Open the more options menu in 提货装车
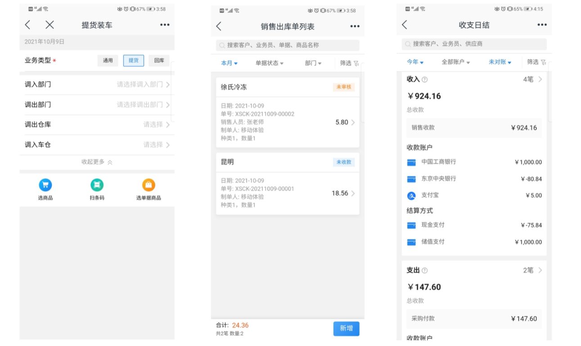 pyautogui.click(x=165, y=25)
